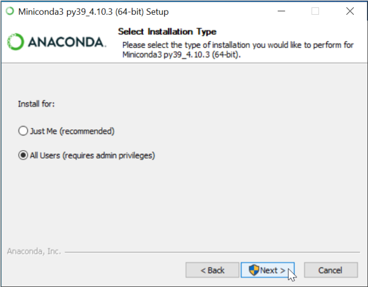Click the green Anaconda ring logo

(x=16, y=42)
